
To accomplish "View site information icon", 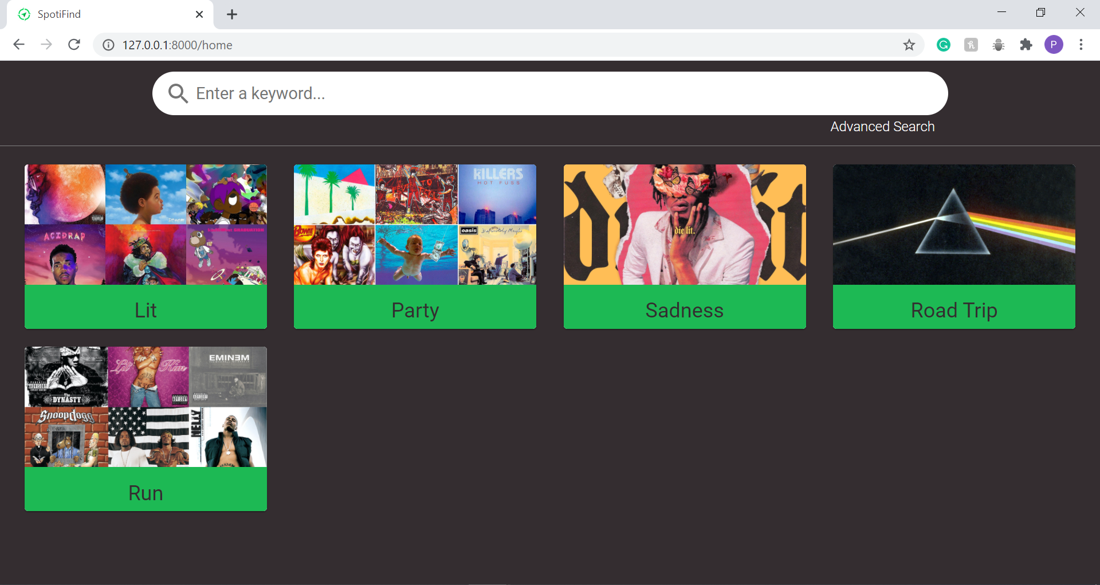I will click(x=108, y=45).
